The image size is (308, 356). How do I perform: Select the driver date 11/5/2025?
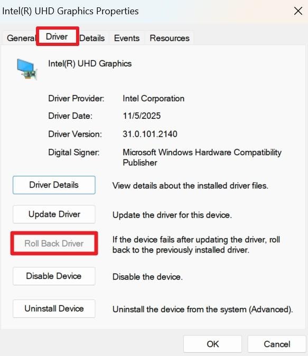pyautogui.click(x=142, y=116)
